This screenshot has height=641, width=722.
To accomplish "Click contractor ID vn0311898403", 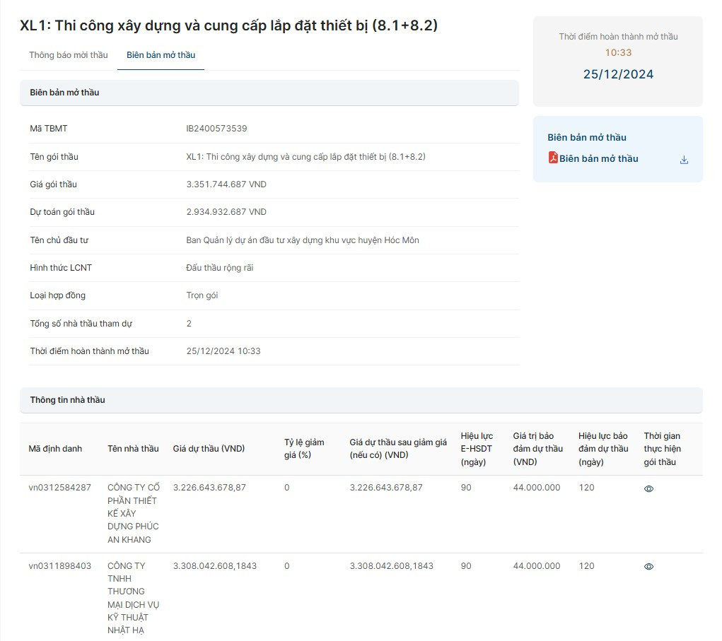I will 59,566.
